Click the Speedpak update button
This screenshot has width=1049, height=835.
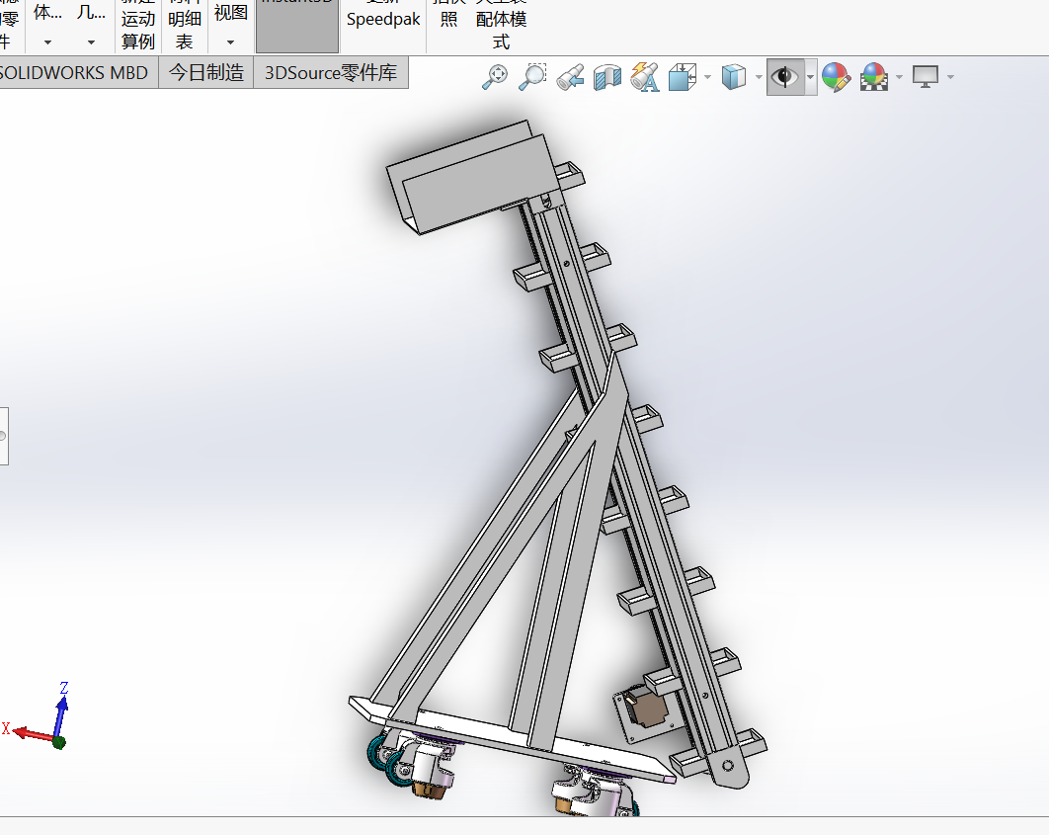coord(383,19)
